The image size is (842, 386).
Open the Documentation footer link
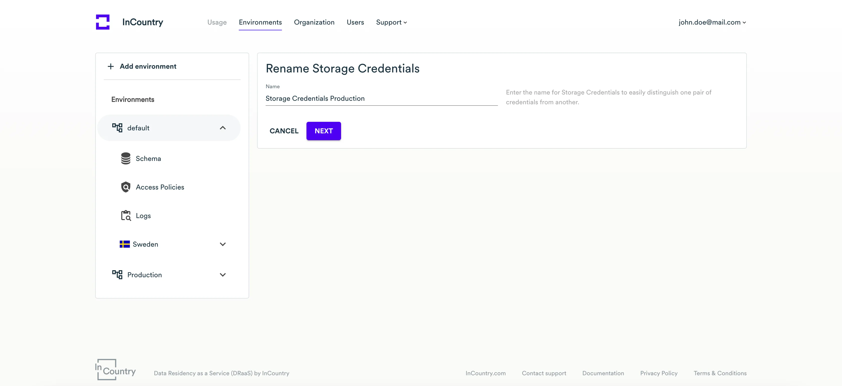click(x=603, y=373)
